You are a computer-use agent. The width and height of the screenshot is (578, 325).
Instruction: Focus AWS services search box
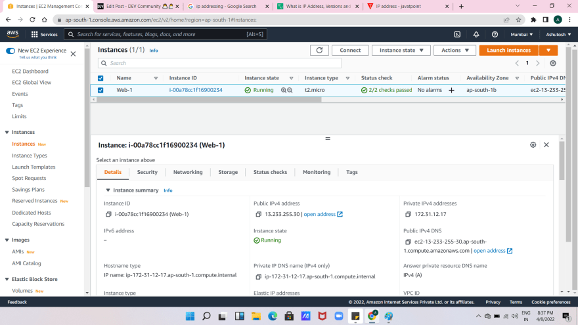pos(166,34)
